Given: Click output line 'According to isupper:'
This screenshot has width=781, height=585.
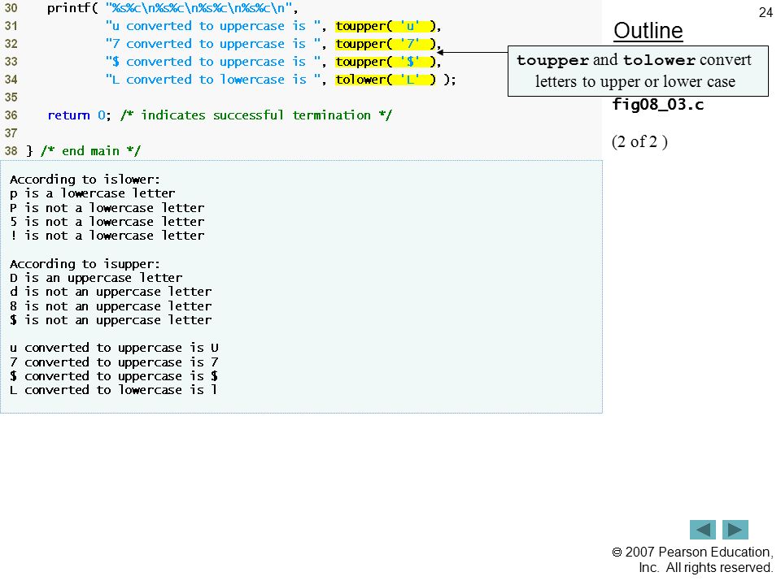Looking at the screenshot, I should coord(85,264).
